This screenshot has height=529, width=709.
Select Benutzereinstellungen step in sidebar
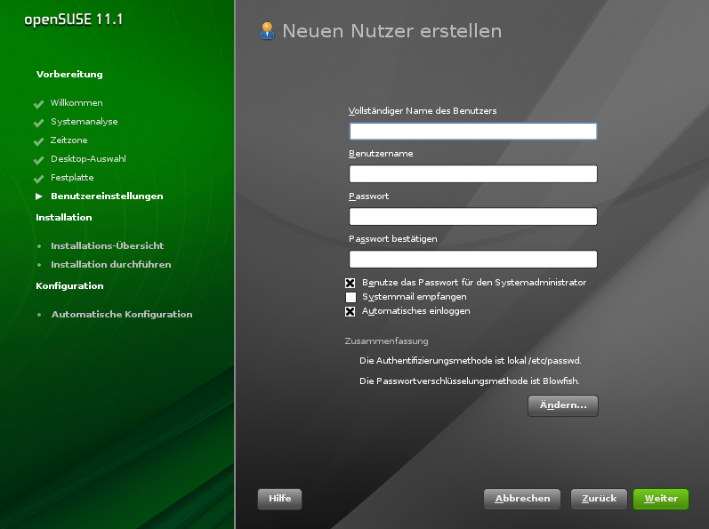point(107,196)
